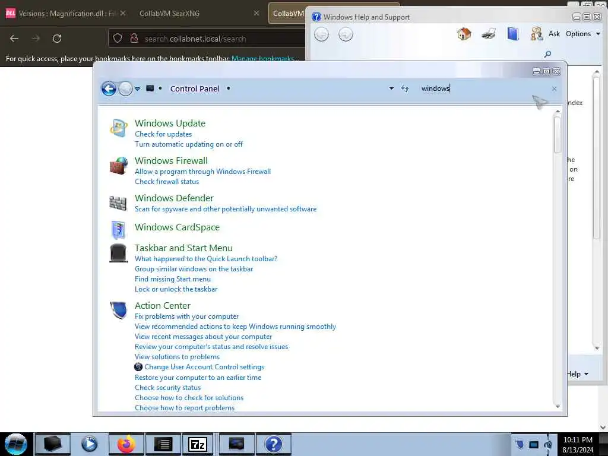Click Firefox tracking protection shield icon
Viewport: 608px width, 456px height.
point(118,39)
